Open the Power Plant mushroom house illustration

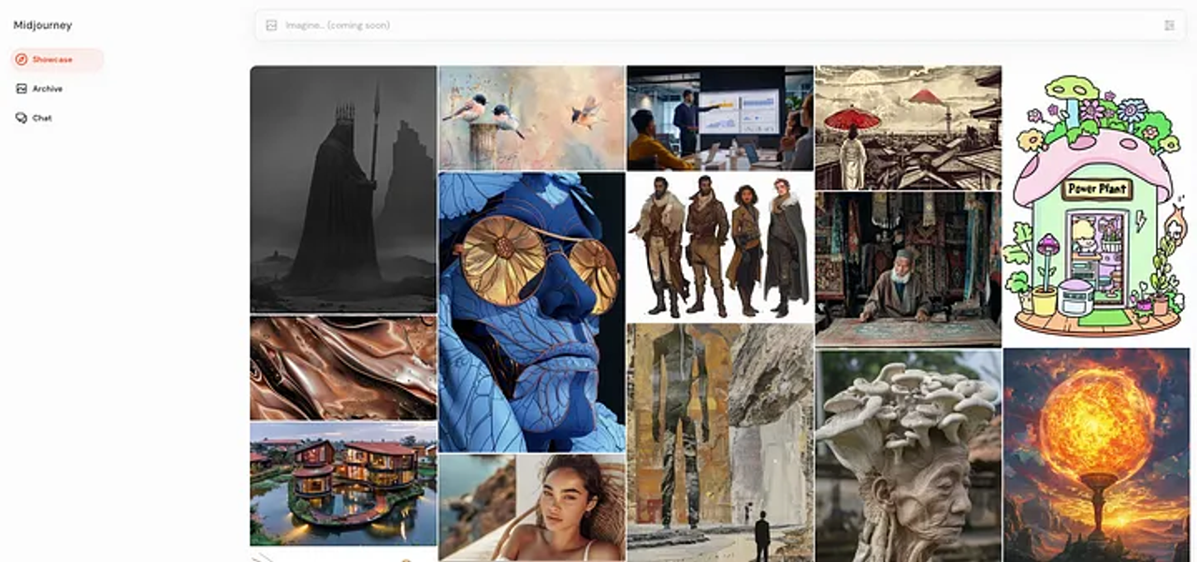click(1096, 204)
